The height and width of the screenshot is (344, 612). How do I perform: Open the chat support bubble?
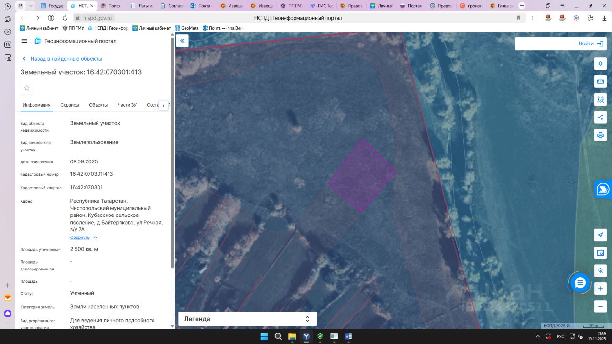coord(580,283)
